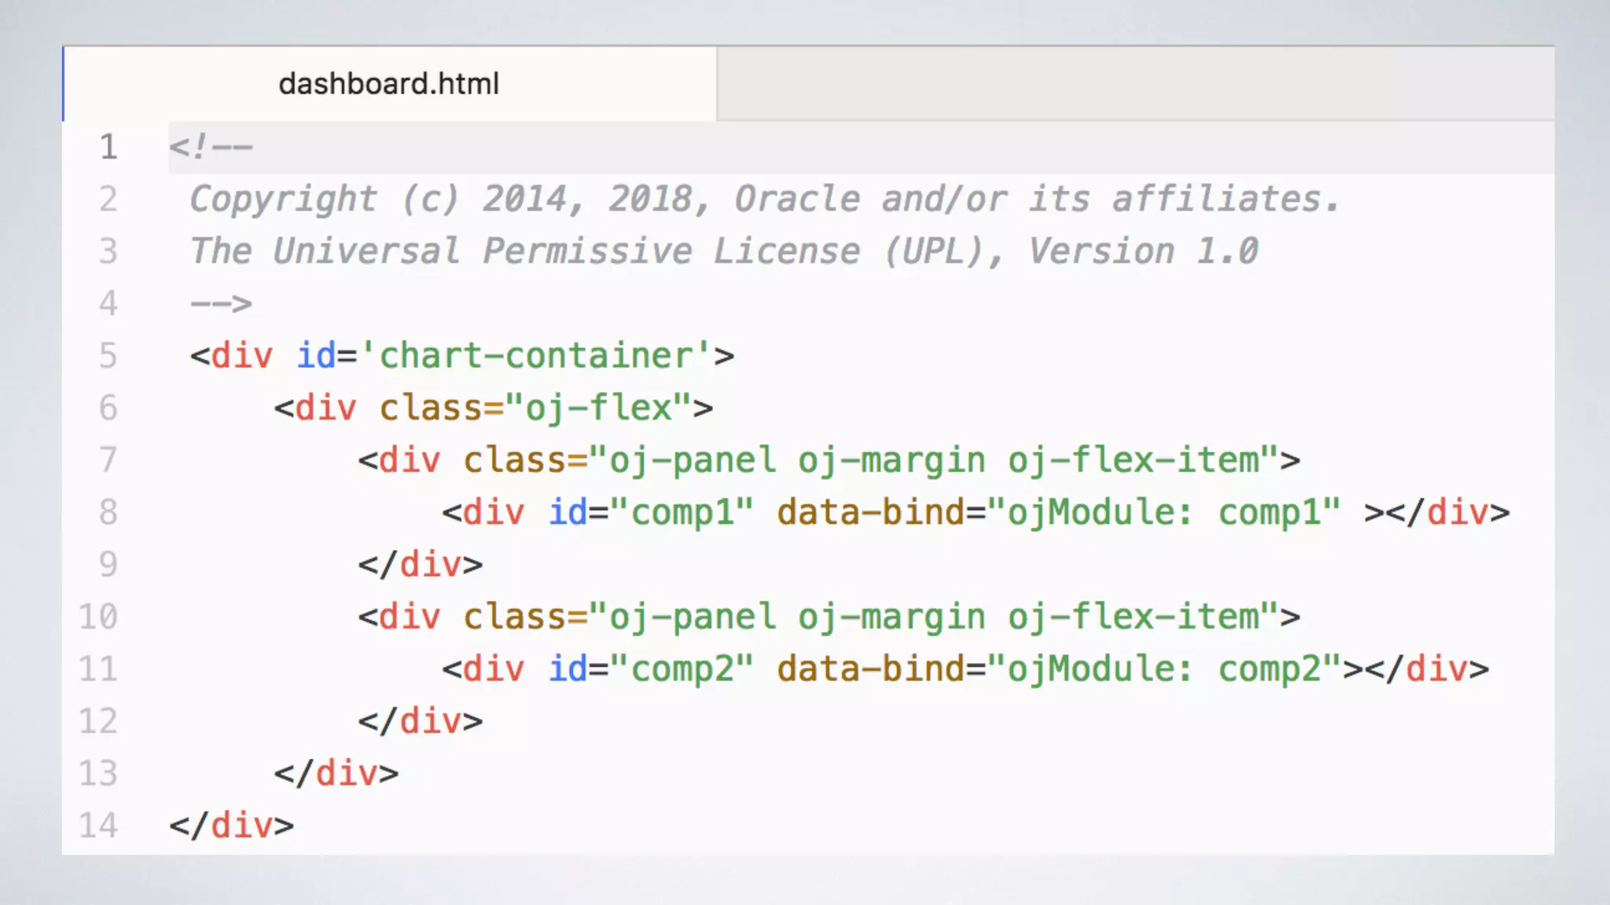This screenshot has width=1610, height=905.
Task: Click the 'chart-container' id value
Action: tap(536, 356)
